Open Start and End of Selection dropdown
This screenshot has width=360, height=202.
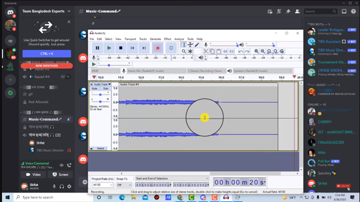coord(172,178)
